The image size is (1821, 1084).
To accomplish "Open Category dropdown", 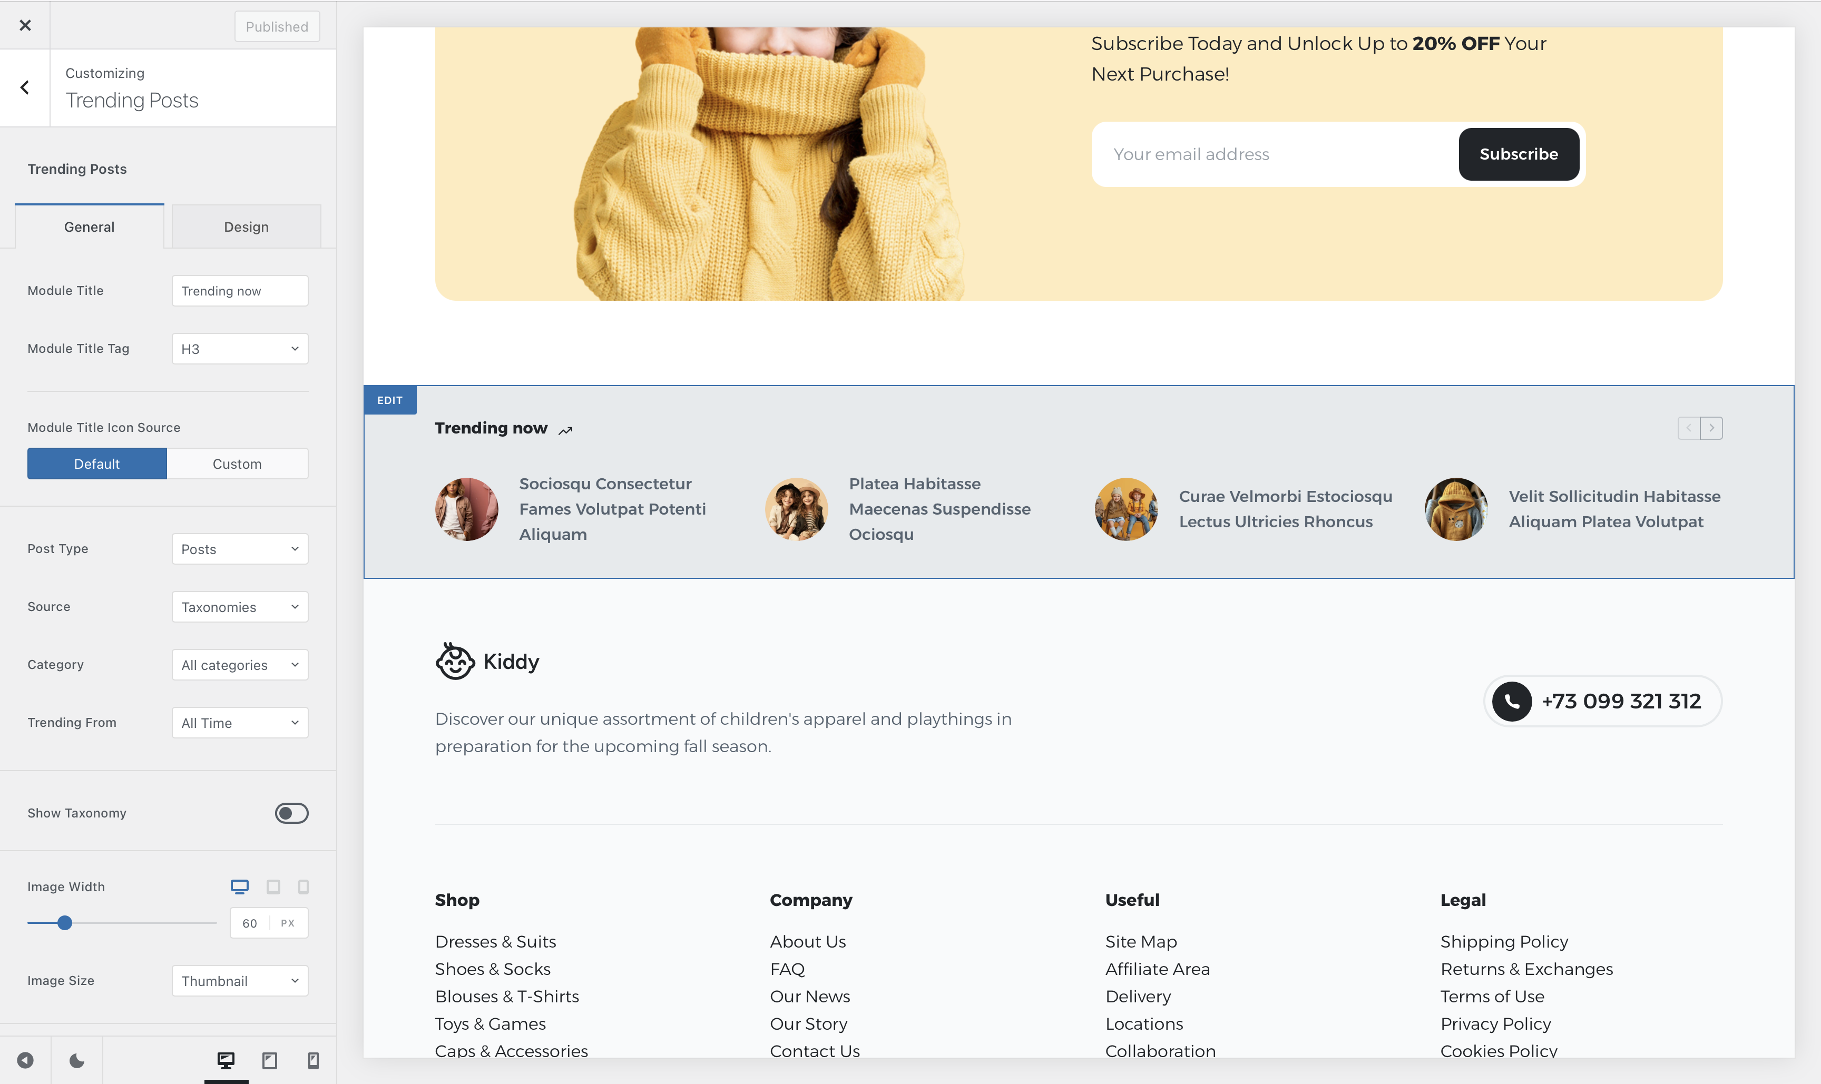I will click(x=240, y=665).
